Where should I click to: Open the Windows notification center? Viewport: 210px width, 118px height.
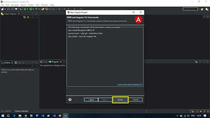click(x=205, y=116)
